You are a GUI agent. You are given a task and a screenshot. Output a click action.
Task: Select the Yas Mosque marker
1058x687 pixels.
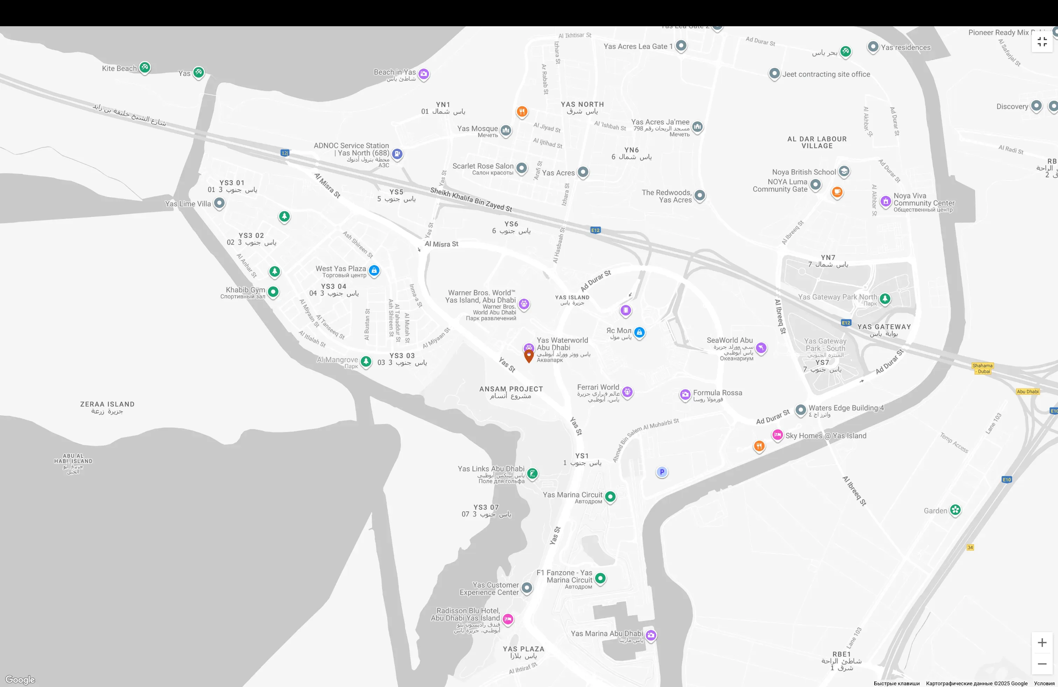click(506, 130)
